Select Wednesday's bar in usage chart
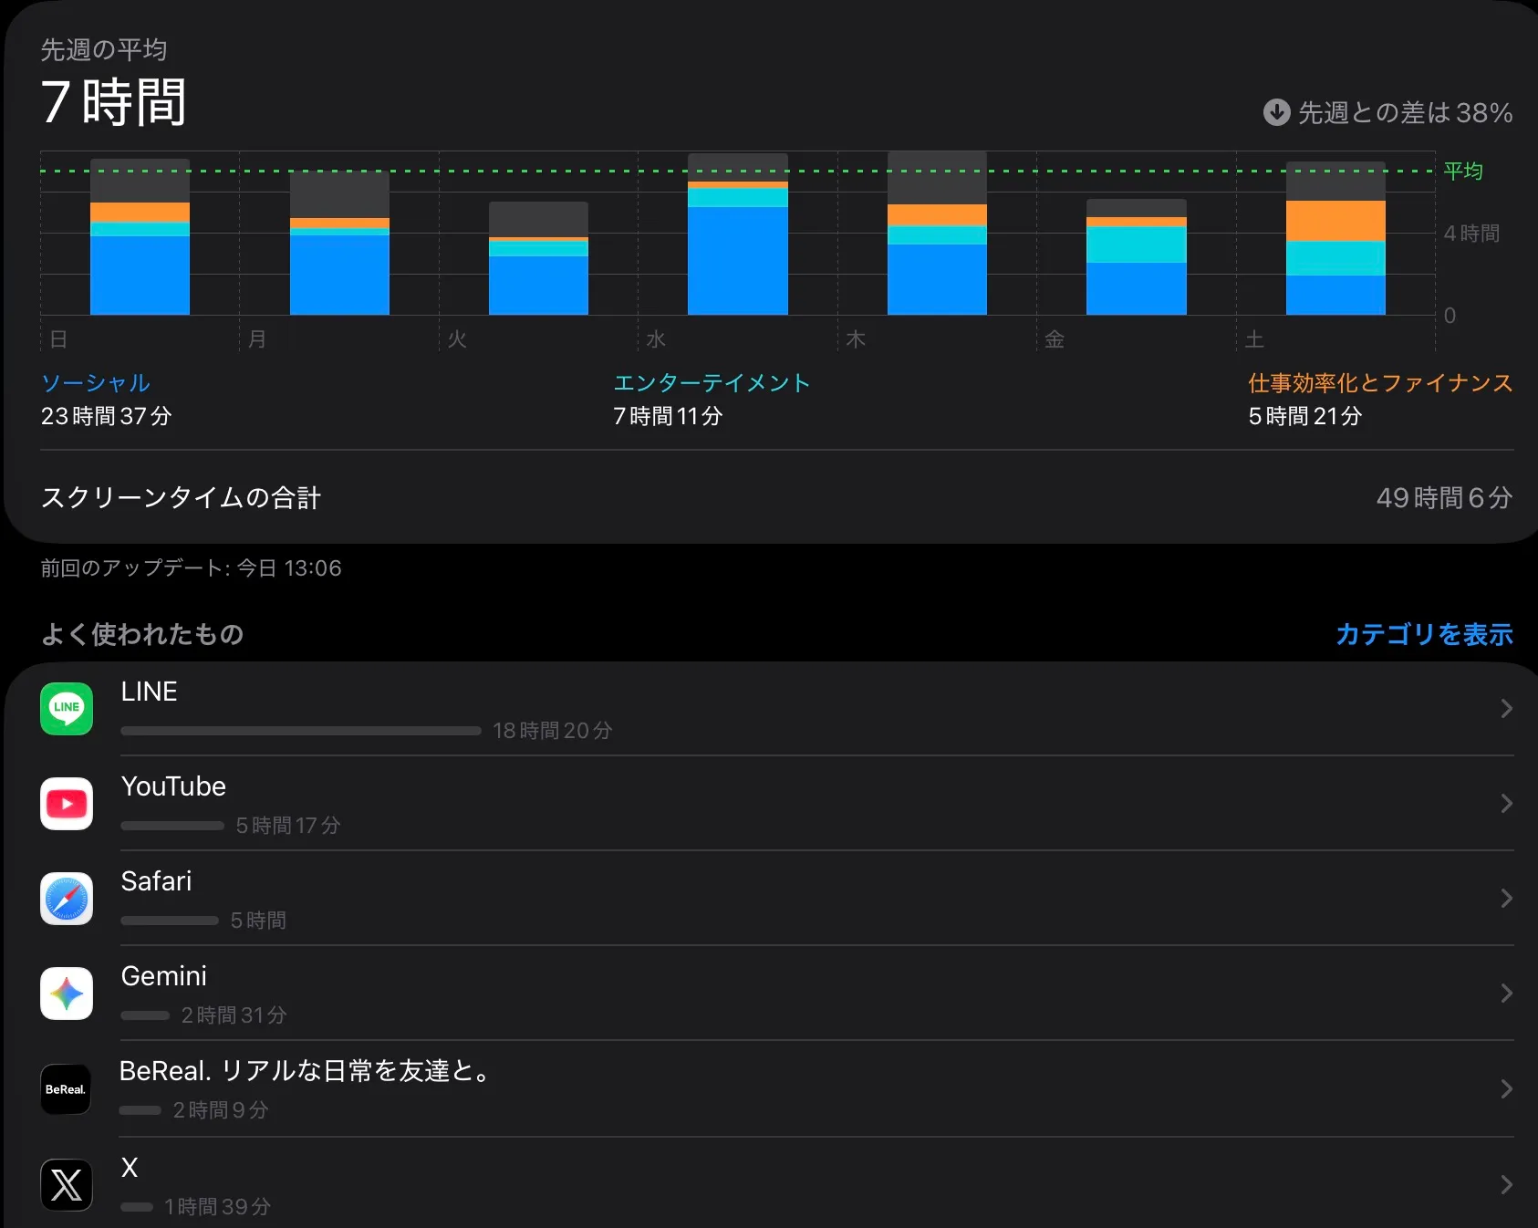1538x1228 pixels. click(737, 246)
